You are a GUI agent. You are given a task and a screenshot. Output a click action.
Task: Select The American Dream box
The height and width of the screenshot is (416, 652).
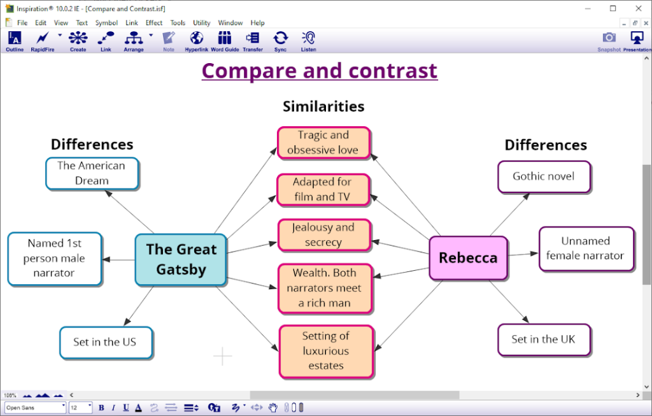tap(92, 173)
